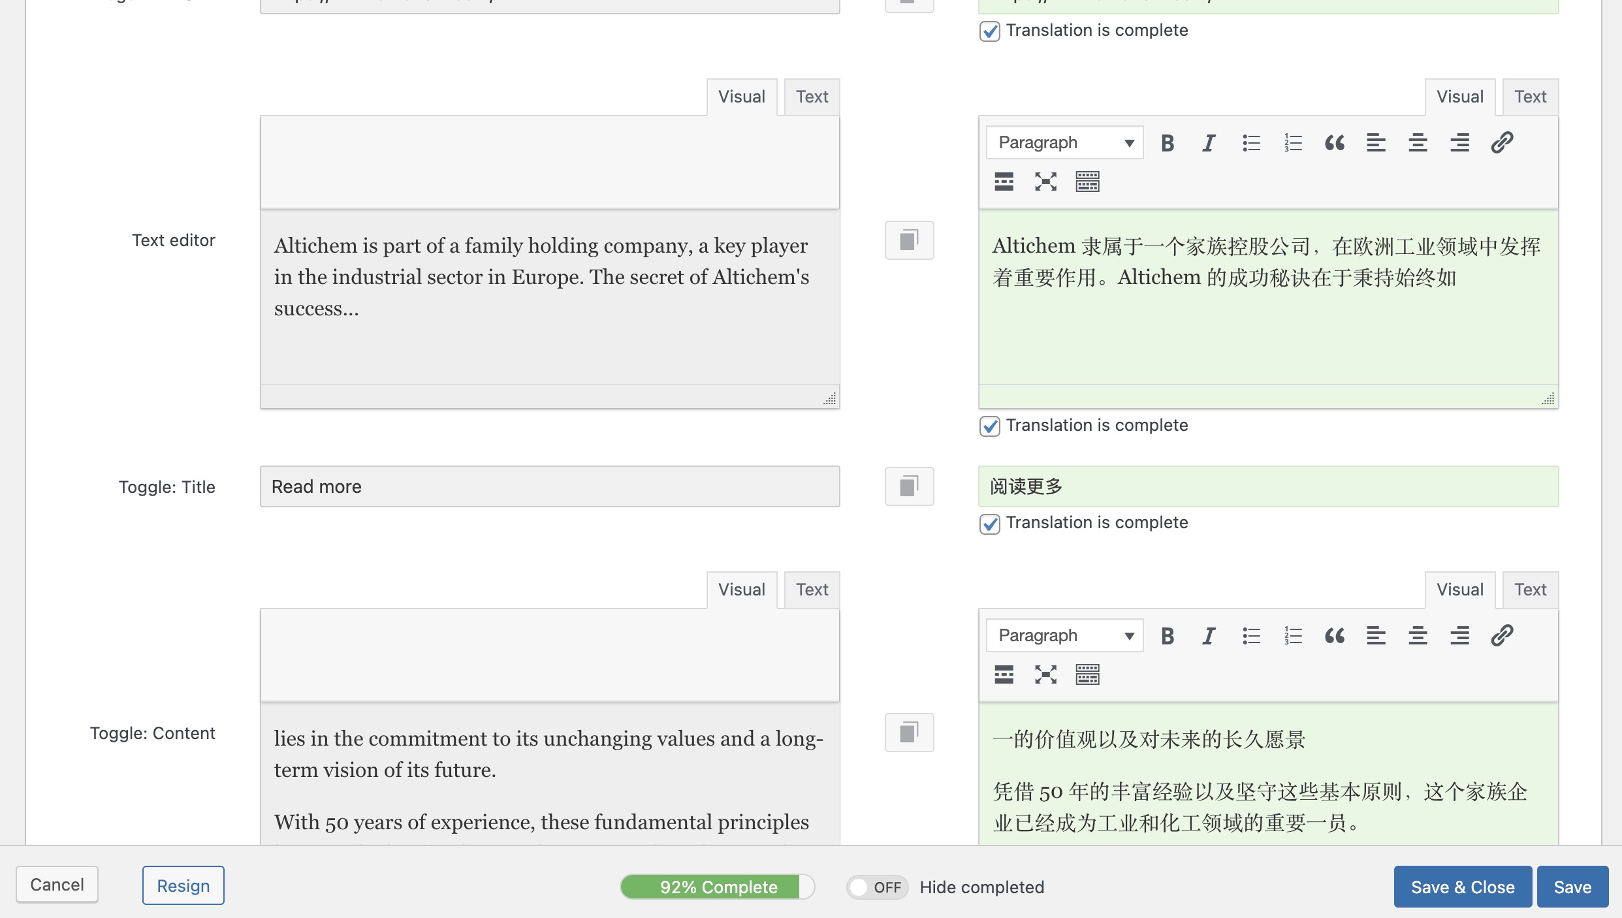Select Visual tab of Toggle Content translation
This screenshot has width=1622, height=918.
pyautogui.click(x=1460, y=590)
